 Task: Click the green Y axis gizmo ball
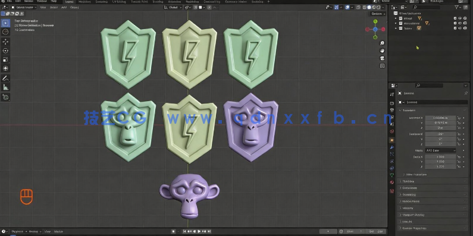point(375,21)
